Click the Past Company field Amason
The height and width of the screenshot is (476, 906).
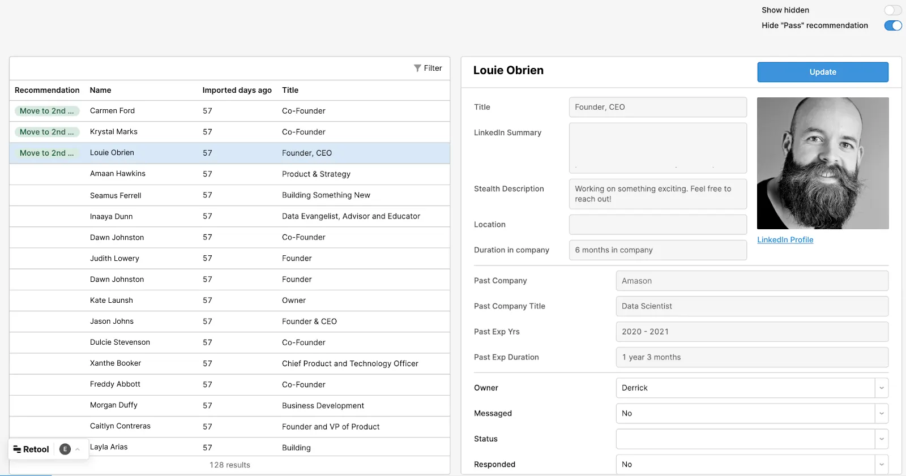pos(752,281)
